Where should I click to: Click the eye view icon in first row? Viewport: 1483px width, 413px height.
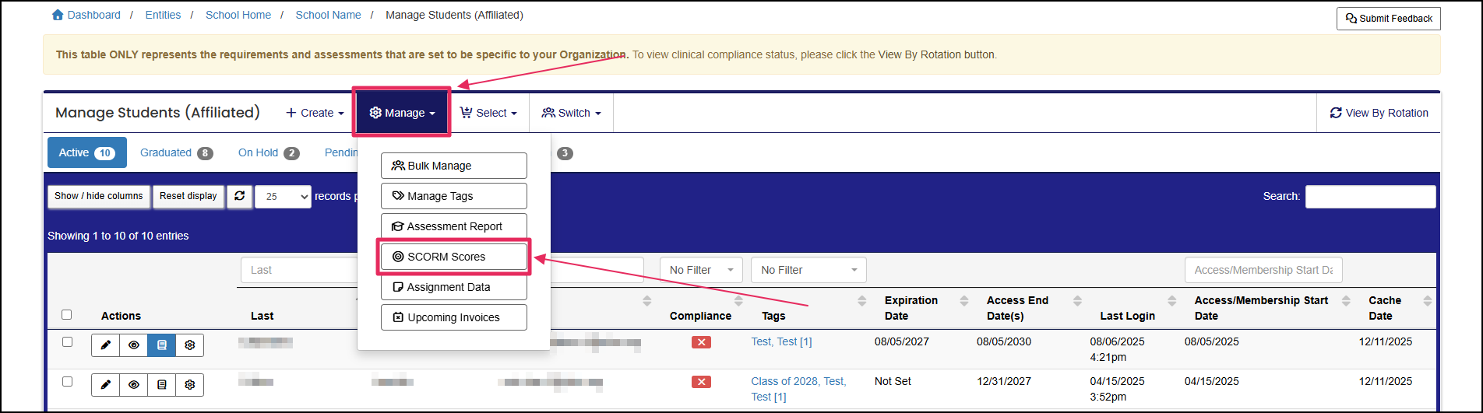134,345
